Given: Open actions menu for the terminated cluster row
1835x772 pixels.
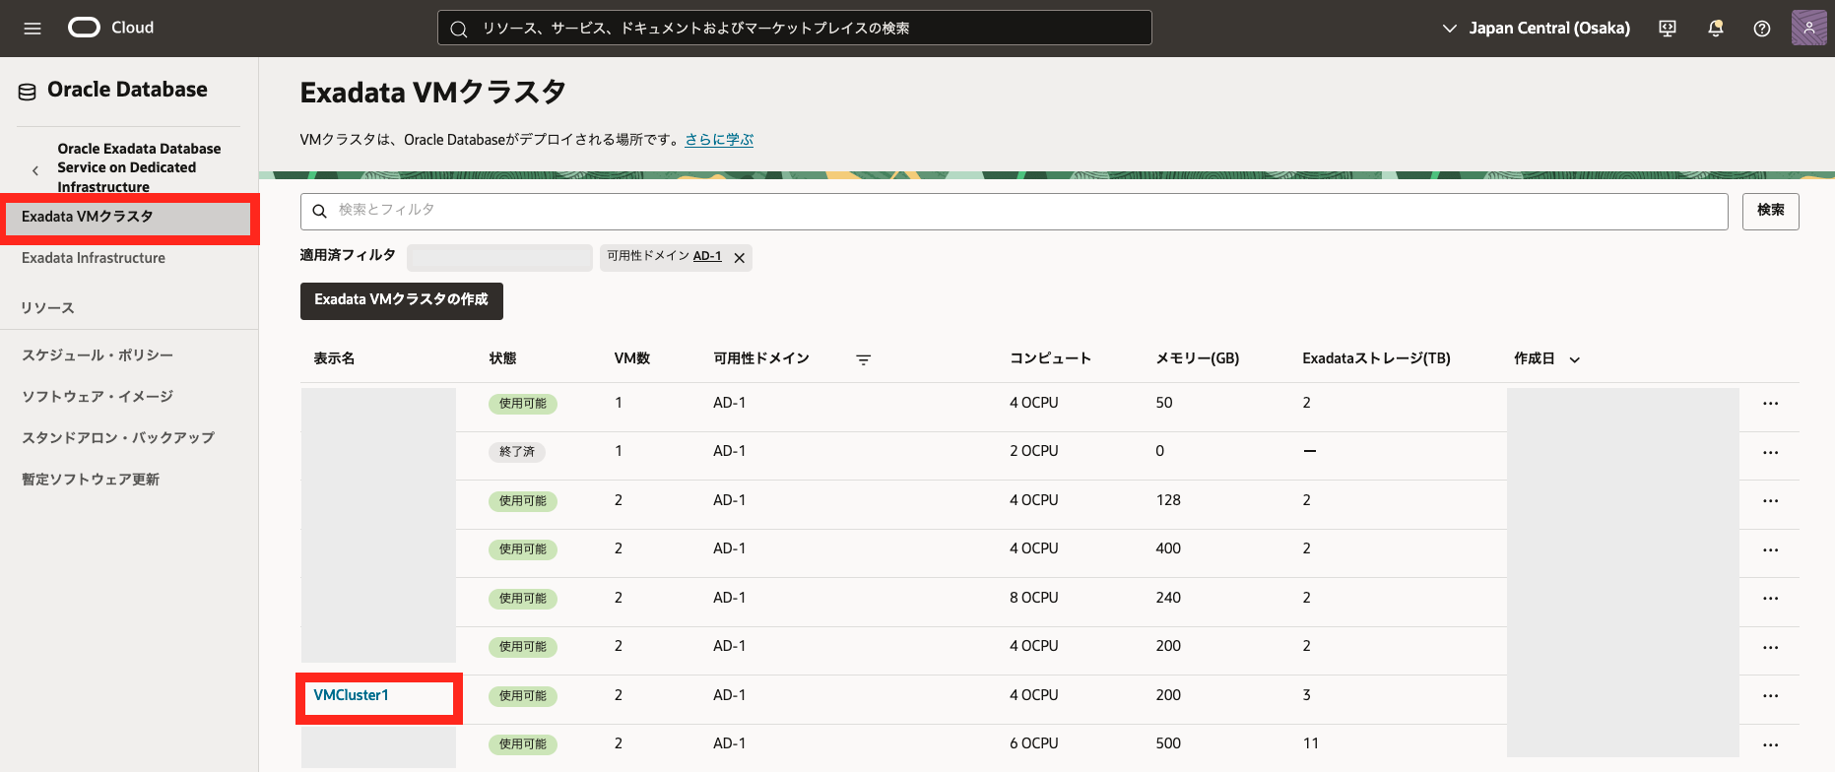Looking at the screenshot, I should tap(1770, 452).
